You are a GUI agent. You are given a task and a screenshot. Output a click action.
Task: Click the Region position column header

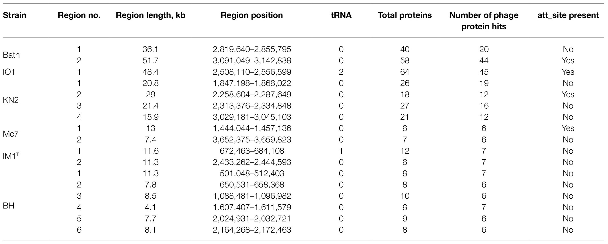pyautogui.click(x=252, y=15)
